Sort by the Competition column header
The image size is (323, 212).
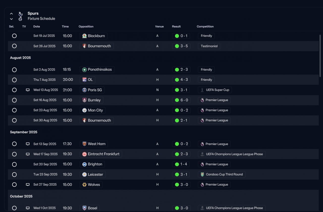pyautogui.click(x=205, y=26)
